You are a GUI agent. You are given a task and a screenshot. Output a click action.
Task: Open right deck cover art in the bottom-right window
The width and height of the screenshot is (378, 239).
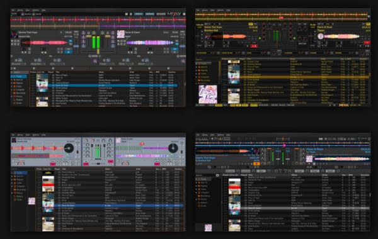click(x=309, y=158)
